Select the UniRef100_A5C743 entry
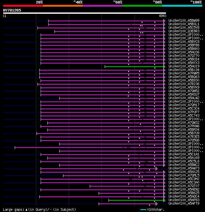Screen dimensions: 205x212 click(184, 115)
